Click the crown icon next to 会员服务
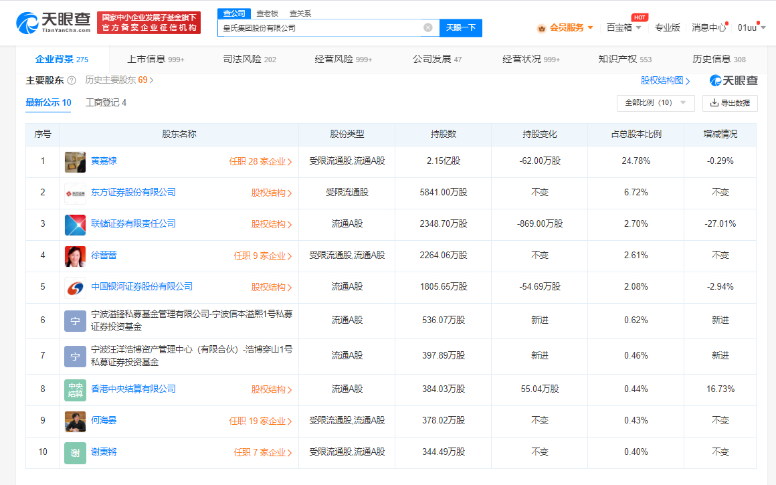 pyautogui.click(x=541, y=28)
